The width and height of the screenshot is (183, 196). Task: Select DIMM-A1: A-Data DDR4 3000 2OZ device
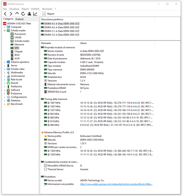[x=60, y=24]
